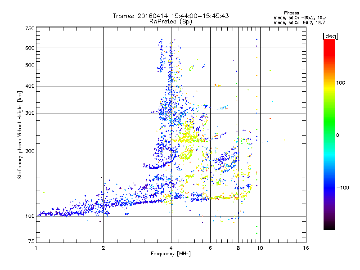The height and width of the screenshot is (270, 360).
Task: Click the y-axis tick label '600'
Action: (x=30, y=48)
